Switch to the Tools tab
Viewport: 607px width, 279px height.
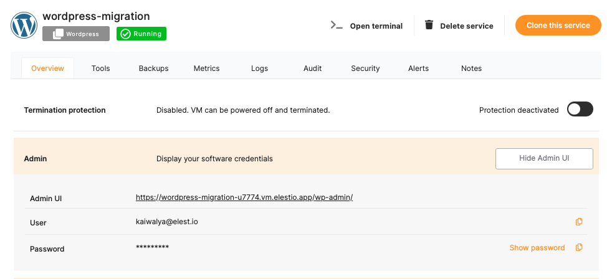(101, 69)
